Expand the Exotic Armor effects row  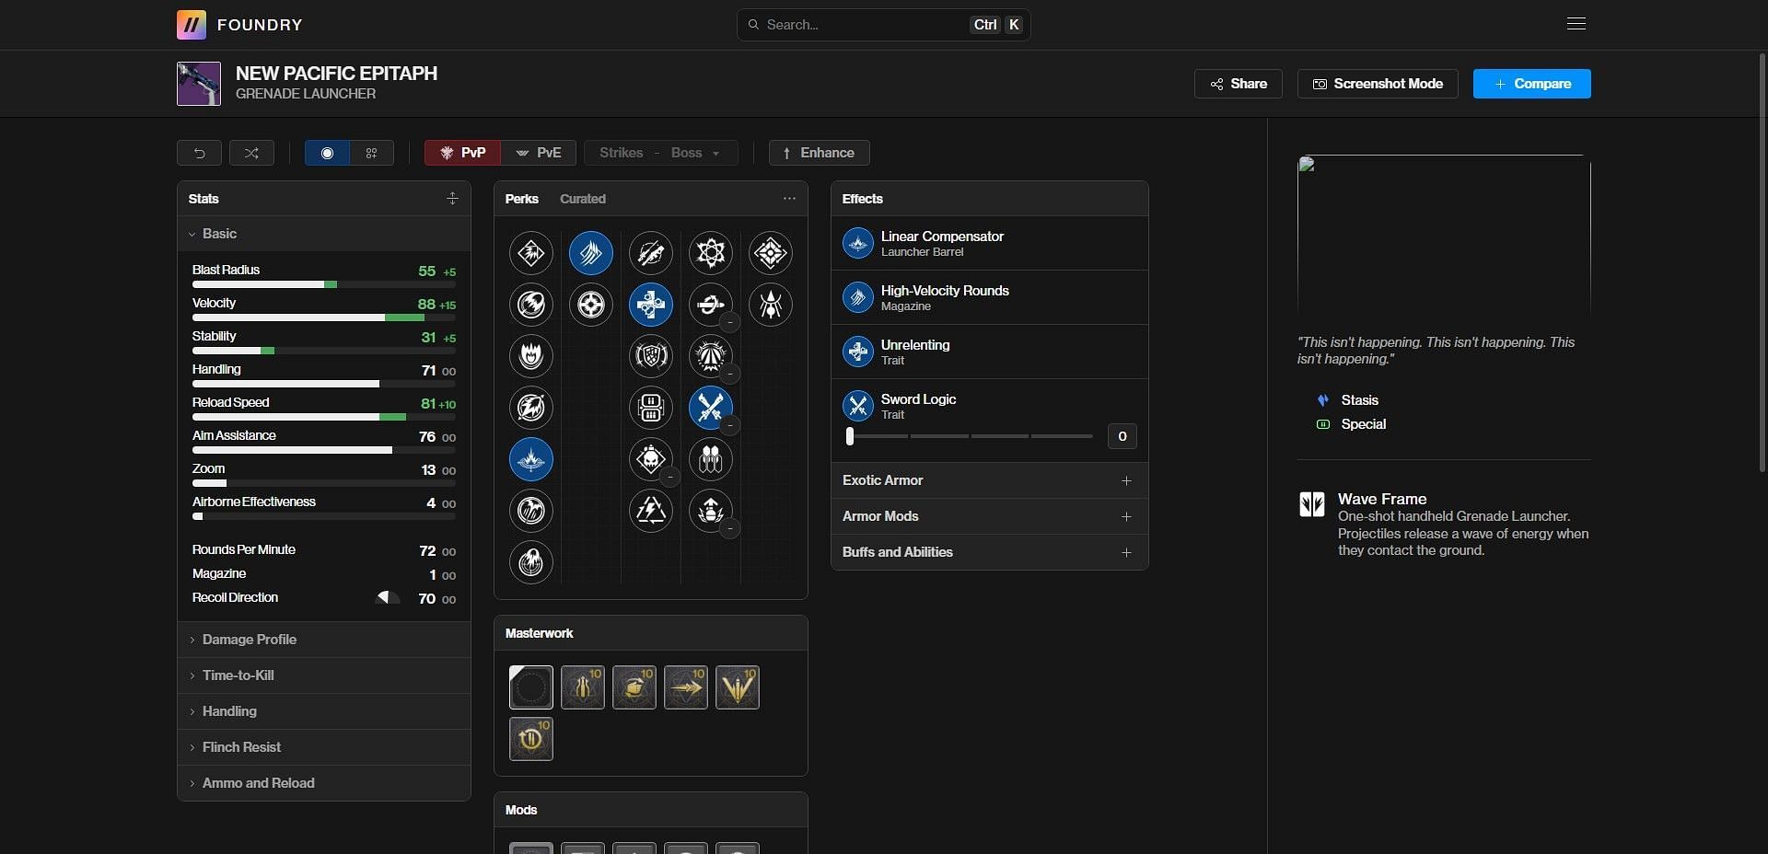(990, 480)
